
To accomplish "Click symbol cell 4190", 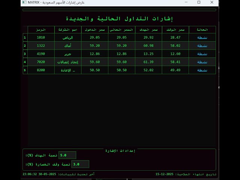I will [41, 54].
